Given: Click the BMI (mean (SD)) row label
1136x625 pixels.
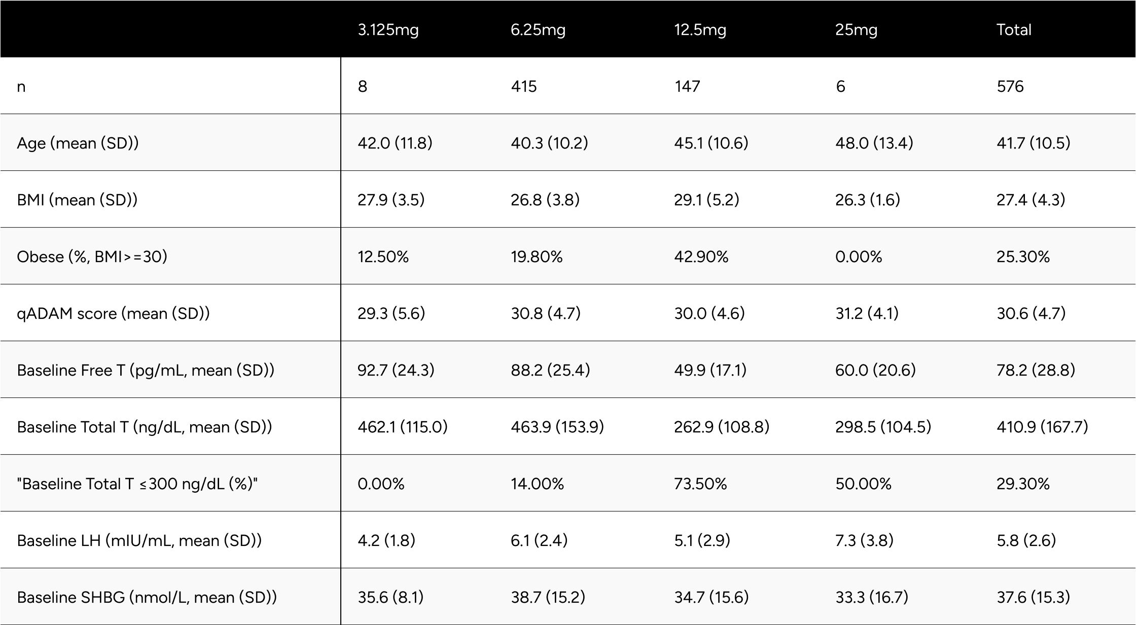Looking at the screenshot, I should pyautogui.click(x=77, y=200).
